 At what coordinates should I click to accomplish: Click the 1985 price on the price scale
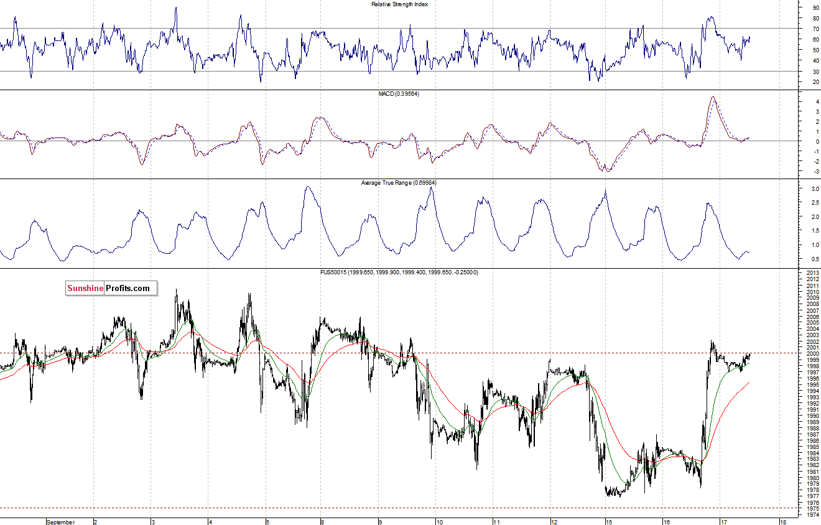point(812,447)
